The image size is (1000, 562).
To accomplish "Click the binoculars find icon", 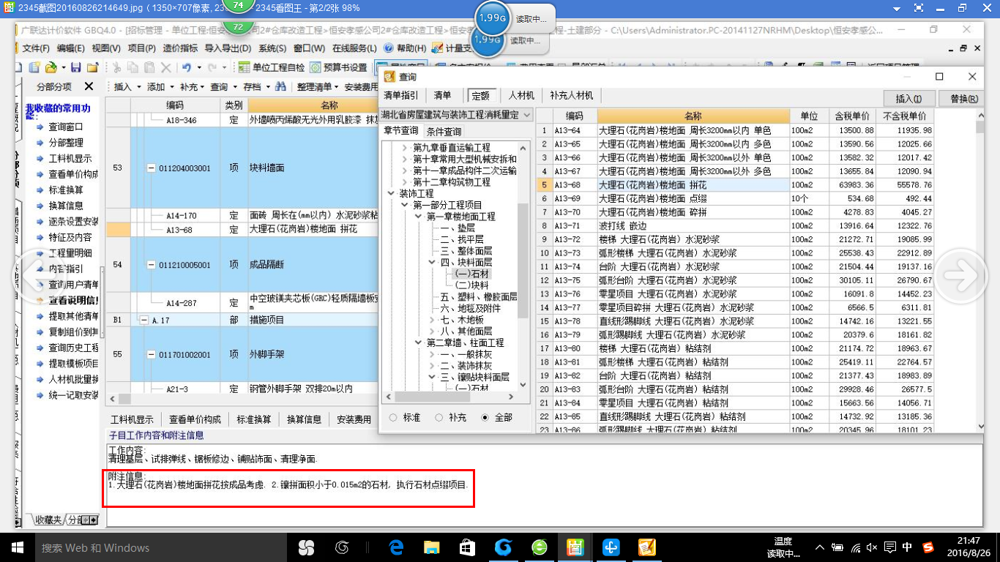I will click(280, 86).
